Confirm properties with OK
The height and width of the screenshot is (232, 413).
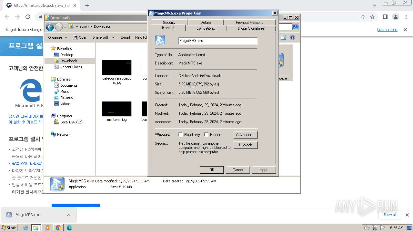tap(212, 170)
